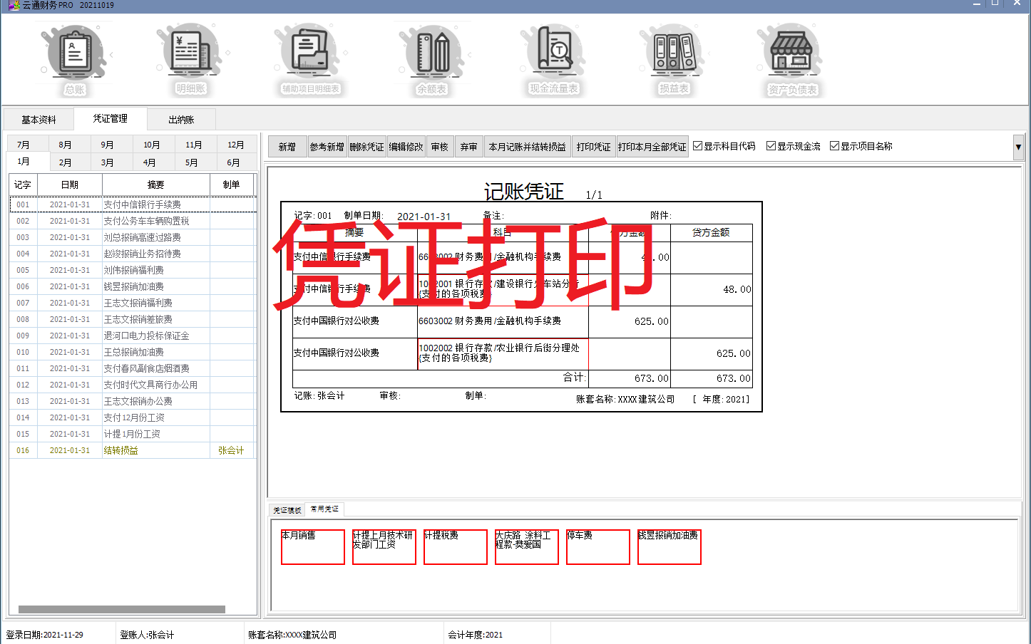Open the 现金流量表 cash flow icon
This screenshot has width=1031, height=644.
(x=553, y=61)
